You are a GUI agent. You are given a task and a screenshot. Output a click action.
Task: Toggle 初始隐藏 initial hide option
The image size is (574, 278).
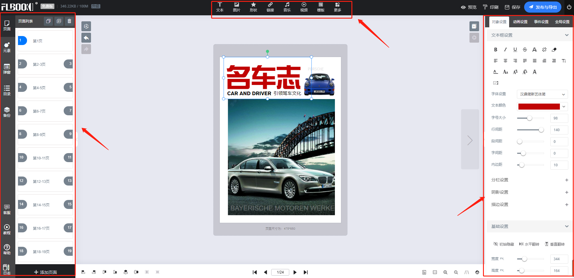pos(503,244)
